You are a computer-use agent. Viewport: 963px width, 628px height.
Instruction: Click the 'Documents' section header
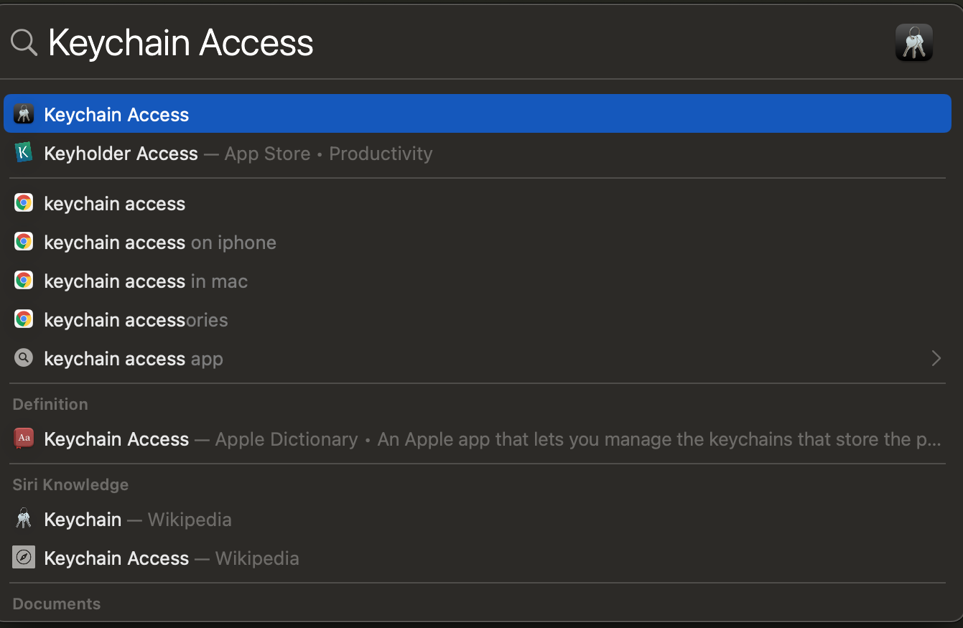(x=57, y=604)
